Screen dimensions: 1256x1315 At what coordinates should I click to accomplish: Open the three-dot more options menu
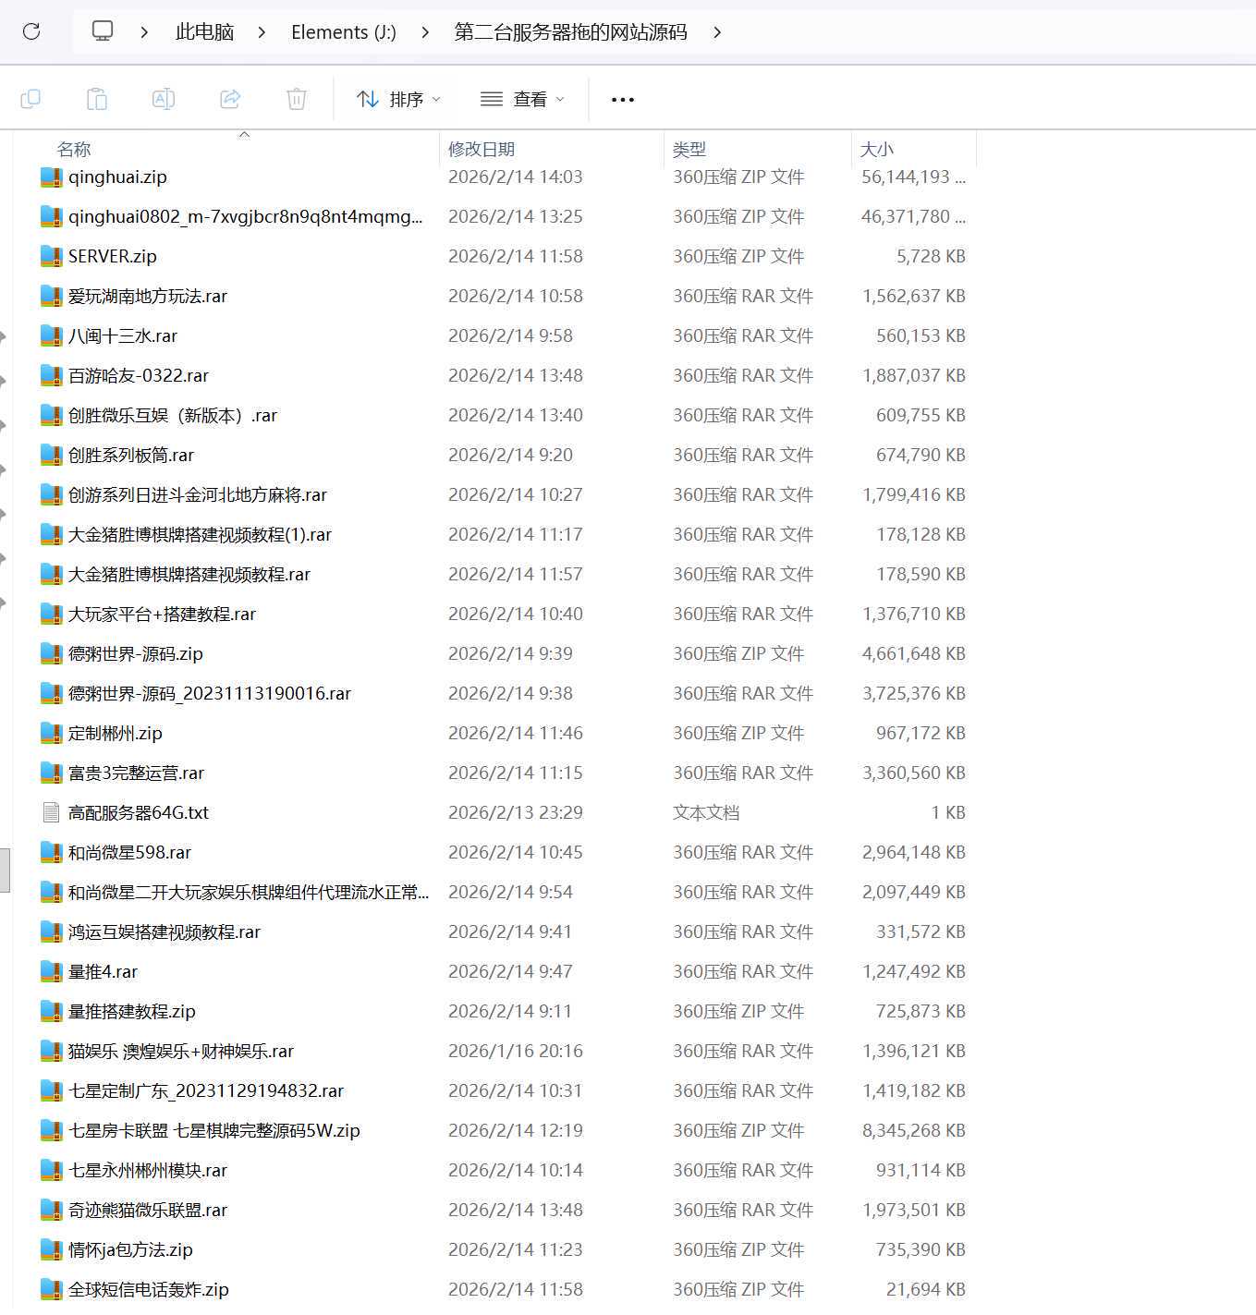(623, 99)
